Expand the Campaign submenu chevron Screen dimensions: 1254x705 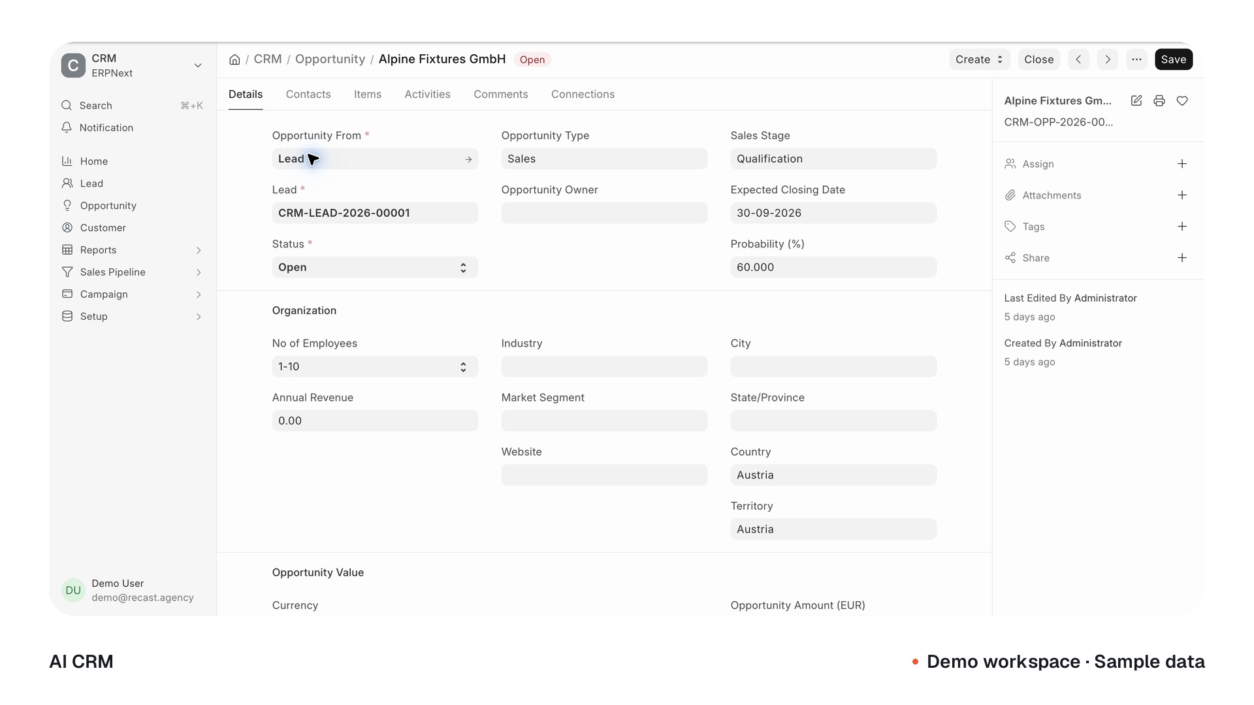199,294
